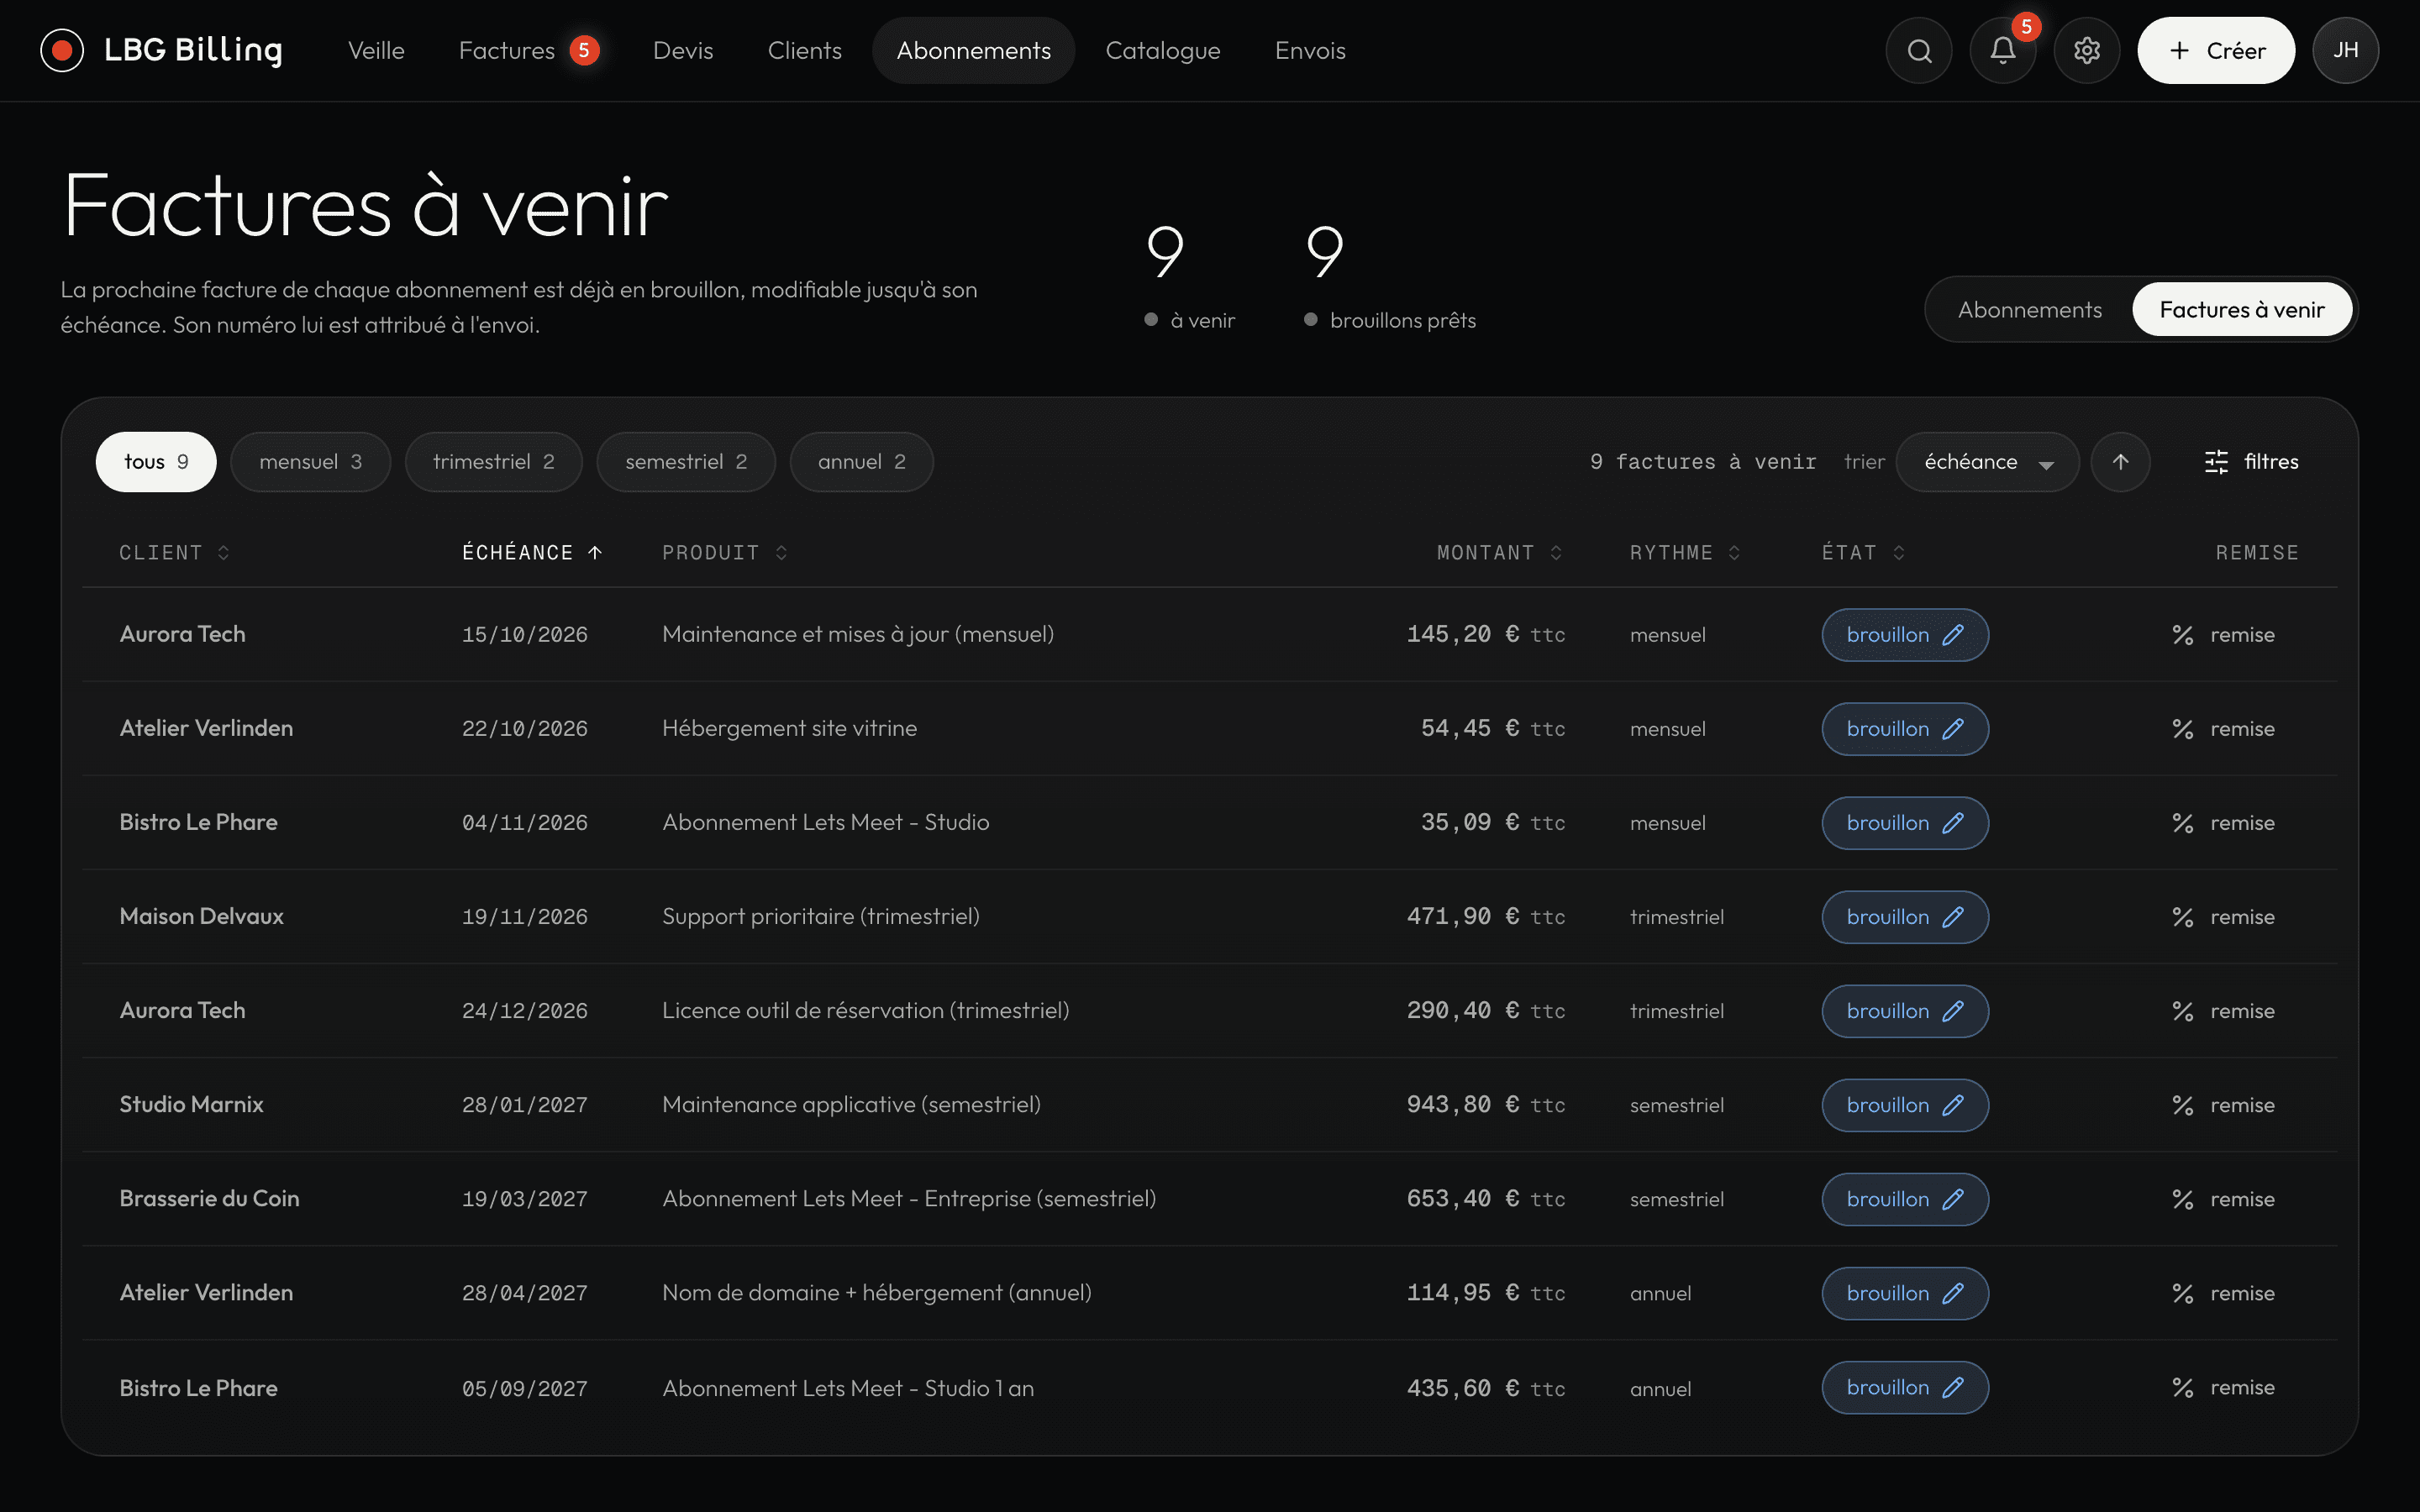The height and width of the screenshot is (1512, 2420).
Task: Open the Envois nav item
Action: (1310, 51)
